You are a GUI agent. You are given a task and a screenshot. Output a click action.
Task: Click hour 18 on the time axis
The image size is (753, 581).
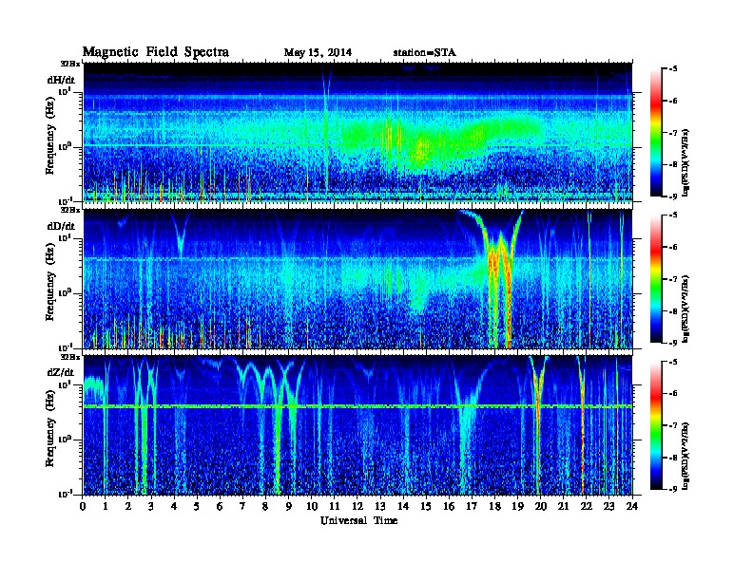(494, 507)
